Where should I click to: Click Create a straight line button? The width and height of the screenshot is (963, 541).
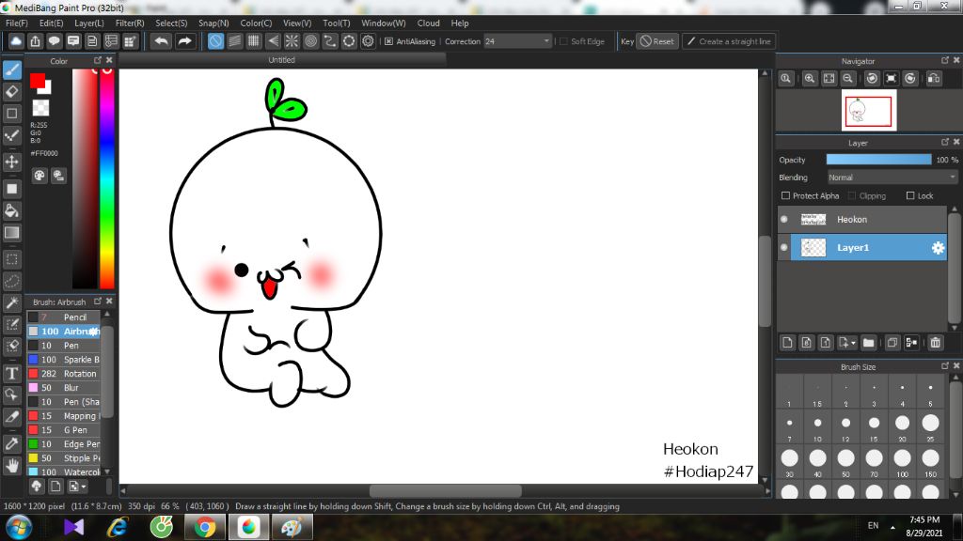coord(729,41)
